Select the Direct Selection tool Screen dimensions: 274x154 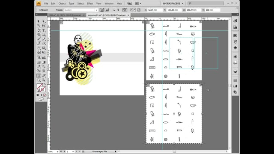(44, 21)
